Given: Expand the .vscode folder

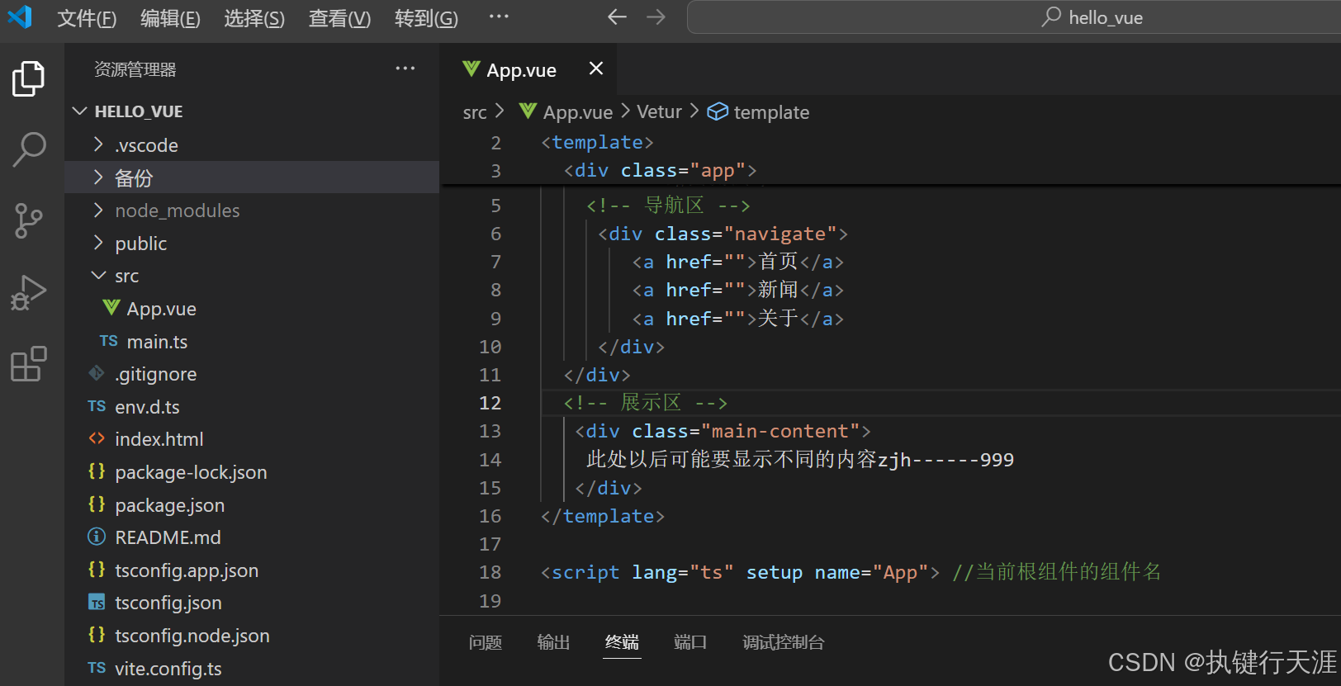Looking at the screenshot, I should (253, 145).
